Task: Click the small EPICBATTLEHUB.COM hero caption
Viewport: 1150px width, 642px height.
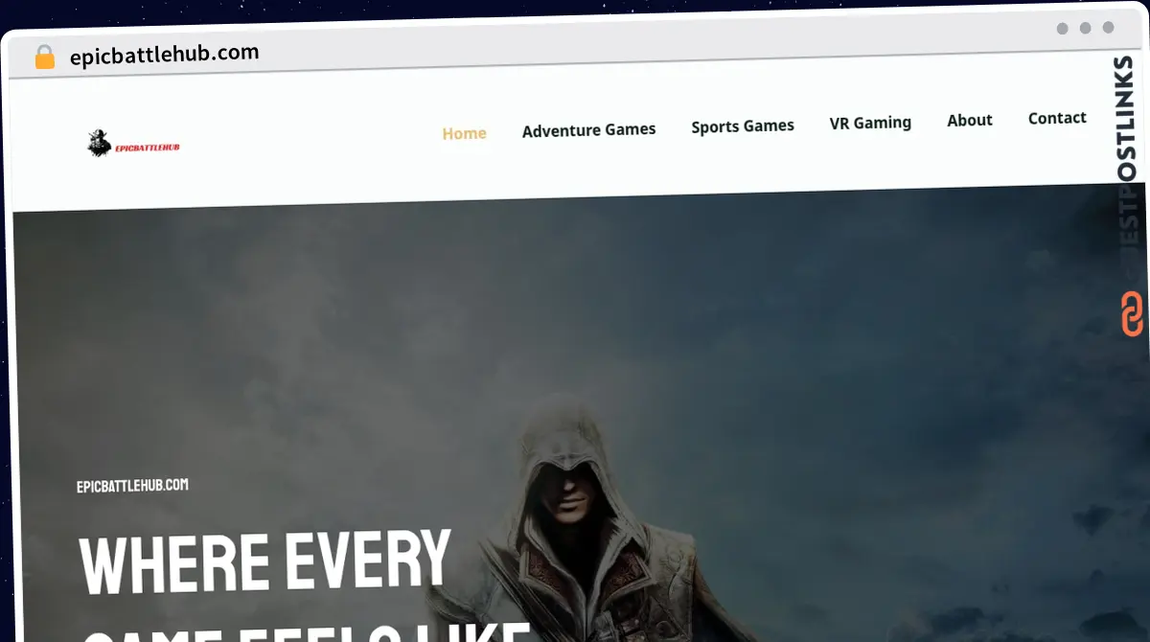Action: coord(132,486)
